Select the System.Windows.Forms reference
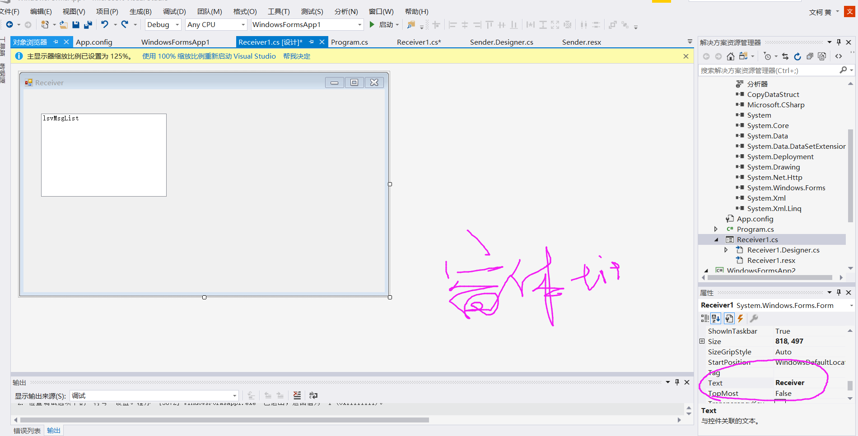Viewport: 858px width, 436px height. coord(786,188)
